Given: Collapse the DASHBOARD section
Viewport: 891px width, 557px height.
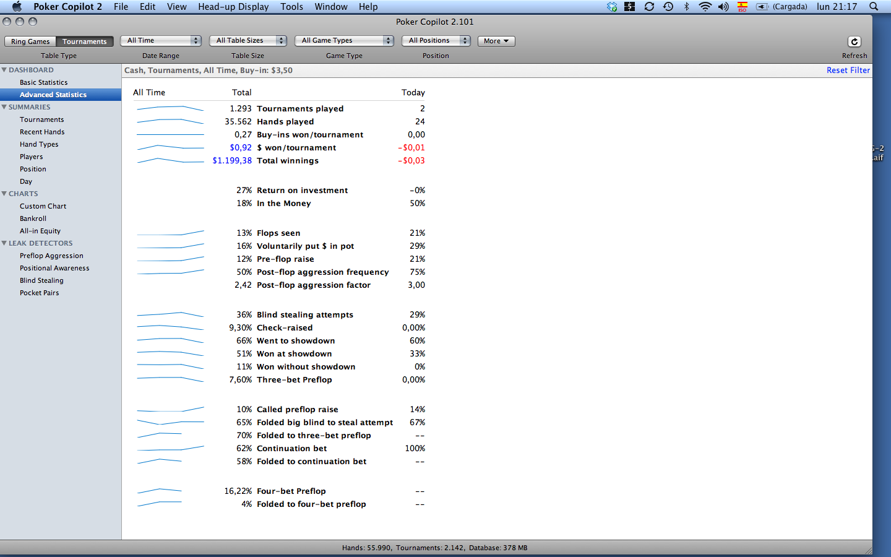Looking at the screenshot, I should pyautogui.click(x=4, y=70).
